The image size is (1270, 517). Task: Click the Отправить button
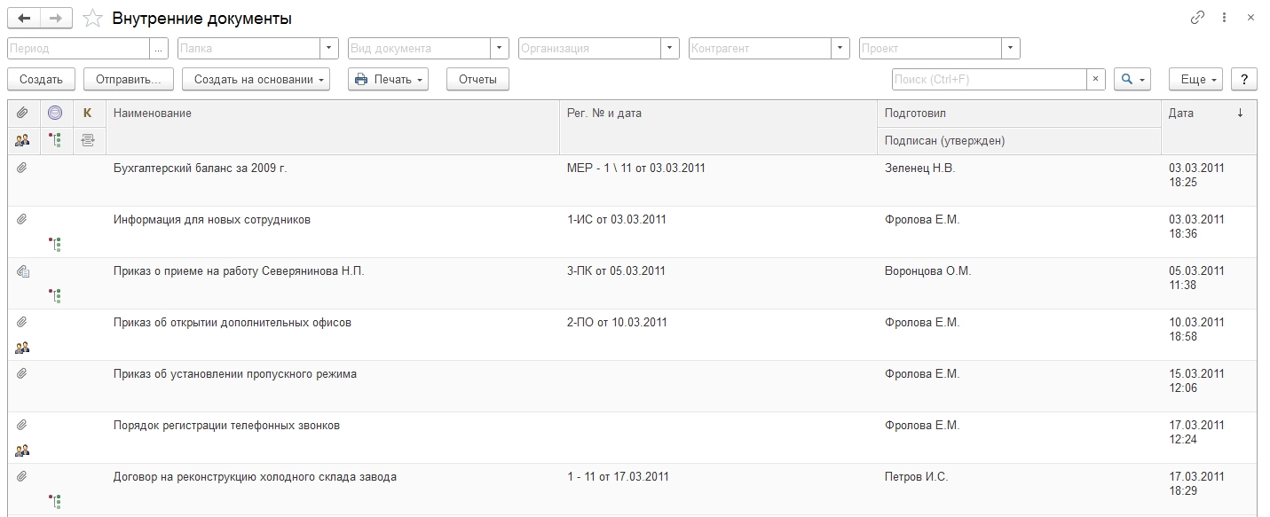tap(128, 80)
